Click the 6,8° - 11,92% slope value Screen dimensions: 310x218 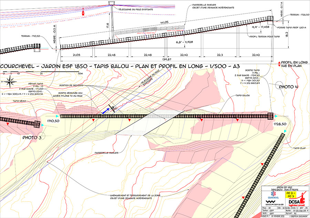tap(184, 42)
